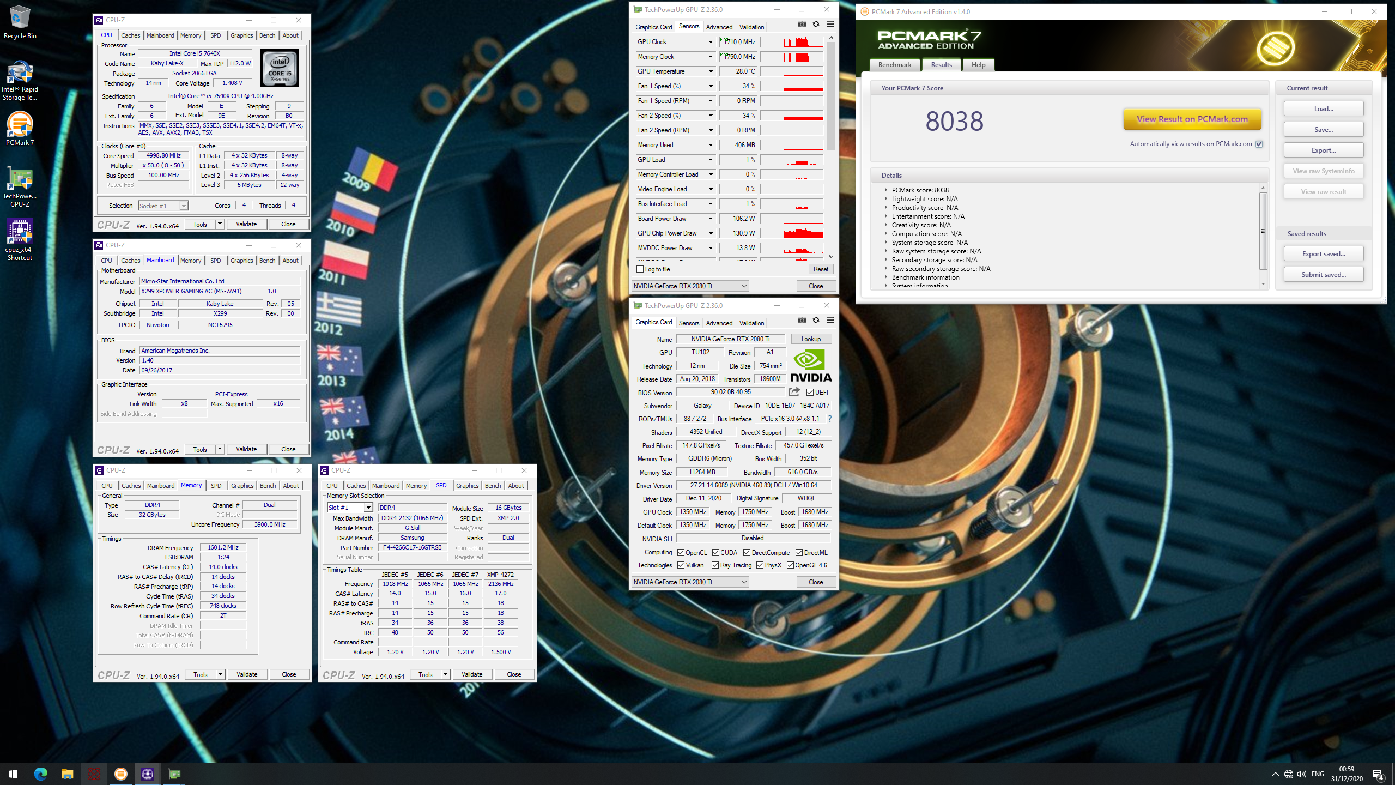Open GPU Clock sensor dropdown

[710, 42]
